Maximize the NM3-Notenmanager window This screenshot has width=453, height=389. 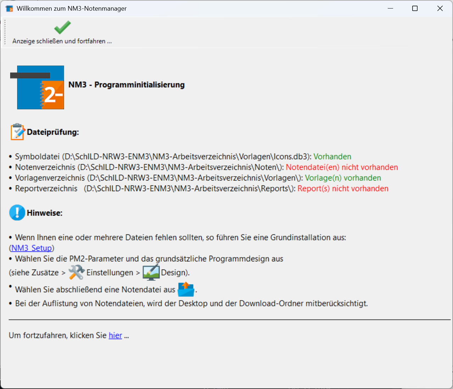coord(415,9)
